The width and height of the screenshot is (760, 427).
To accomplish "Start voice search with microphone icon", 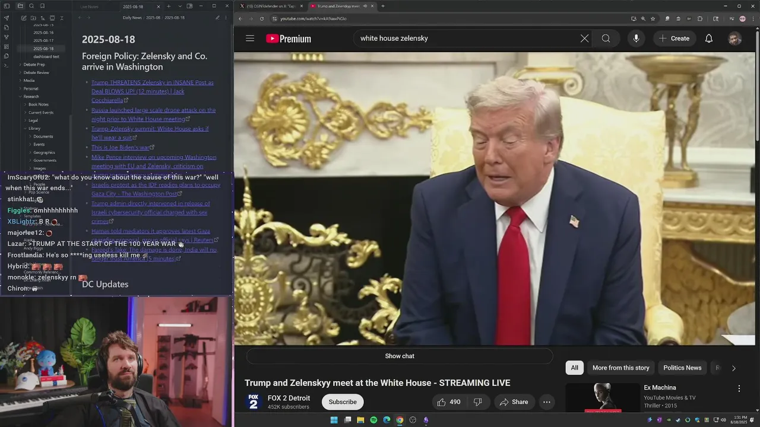I will pyautogui.click(x=636, y=39).
